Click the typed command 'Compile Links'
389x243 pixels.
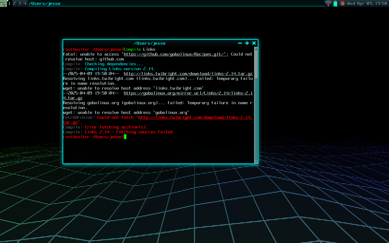(139, 49)
